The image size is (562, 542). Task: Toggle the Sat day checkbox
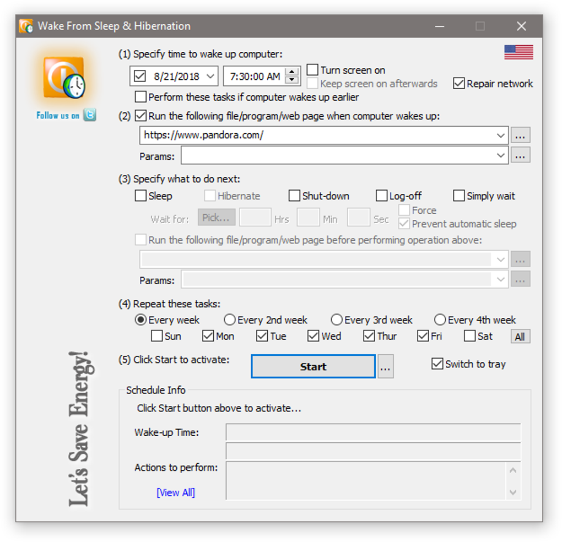click(469, 335)
